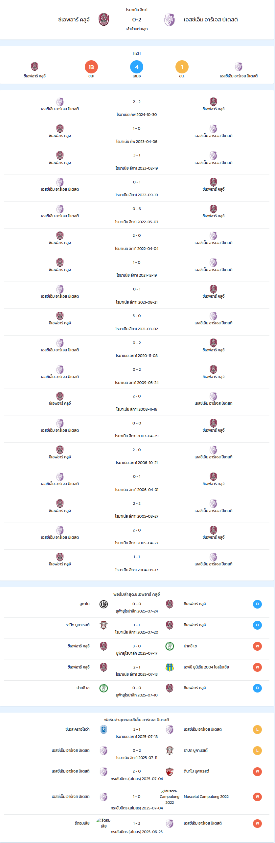
Task: Click the Rapid Bucuresti logo beside 0-2 result
Action: 170,750
